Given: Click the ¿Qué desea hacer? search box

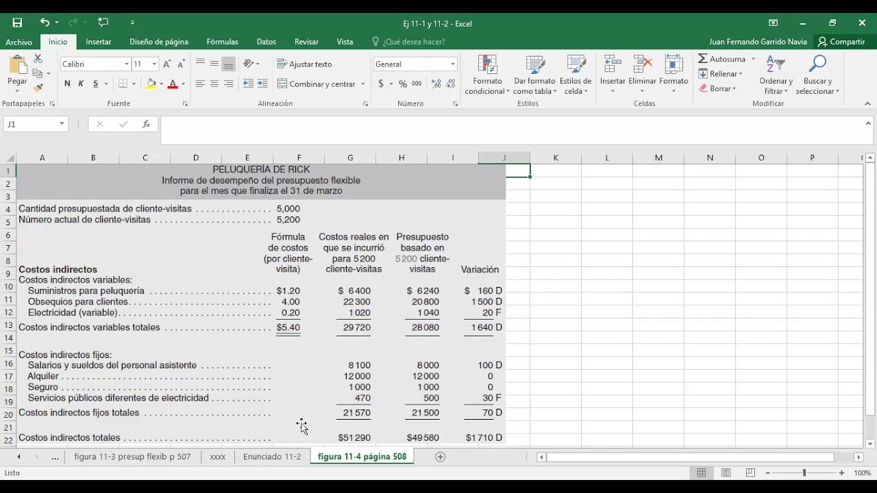Looking at the screenshot, I should tap(409, 42).
